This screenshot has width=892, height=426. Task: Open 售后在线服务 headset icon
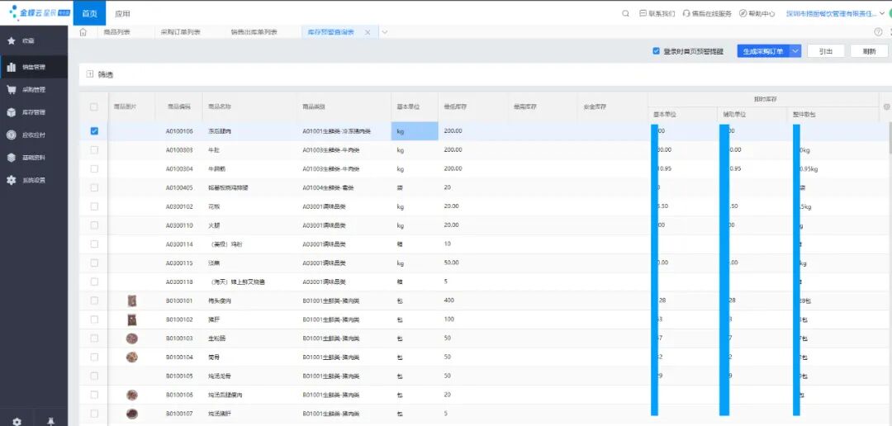click(x=686, y=14)
